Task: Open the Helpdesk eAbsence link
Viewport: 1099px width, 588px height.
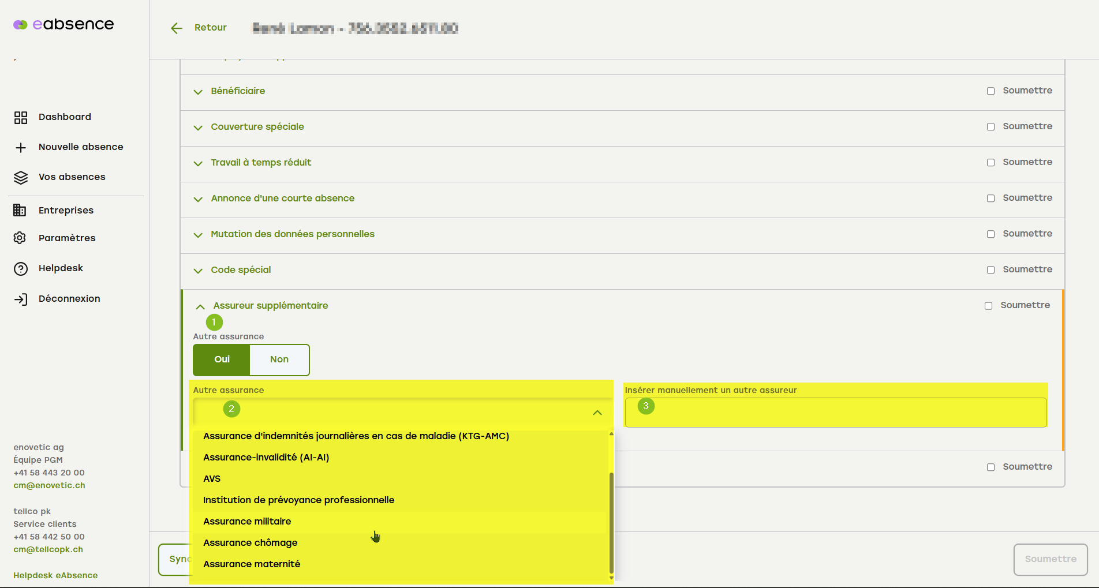Action: tap(55, 575)
